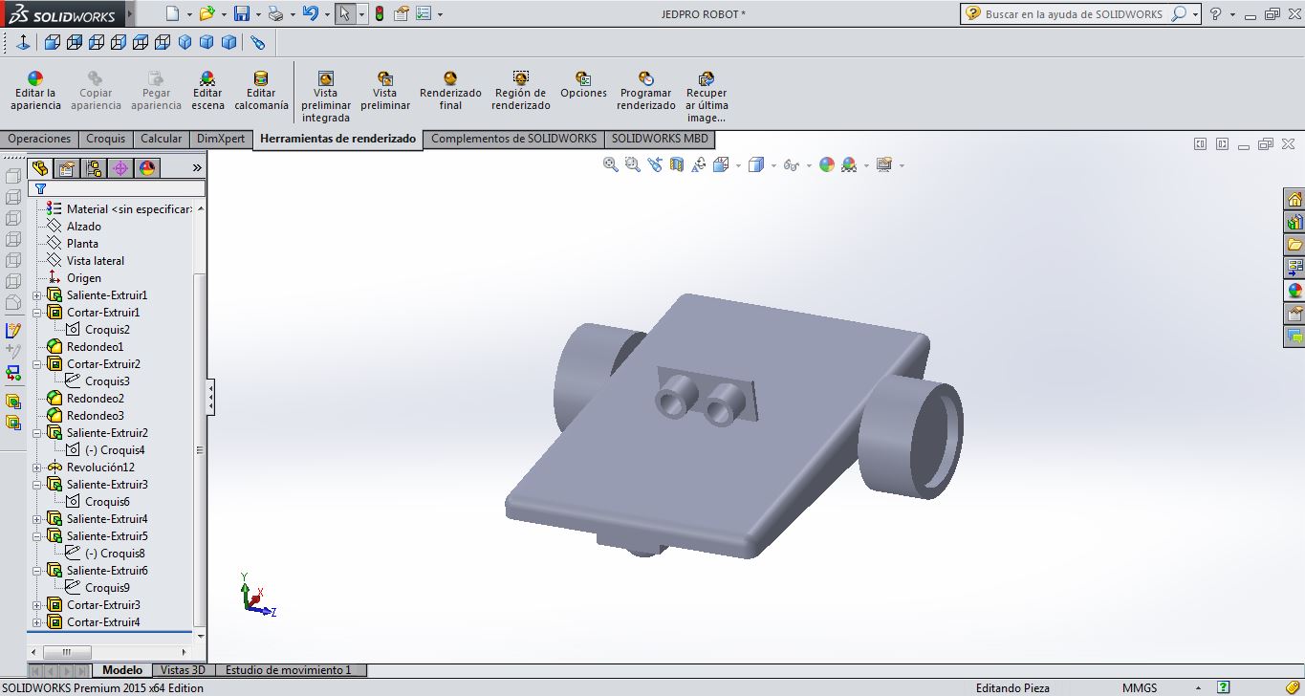Select Vista lateral plane
Image resolution: width=1305 pixels, height=696 pixels.
pyautogui.click(x=85, y=261)
